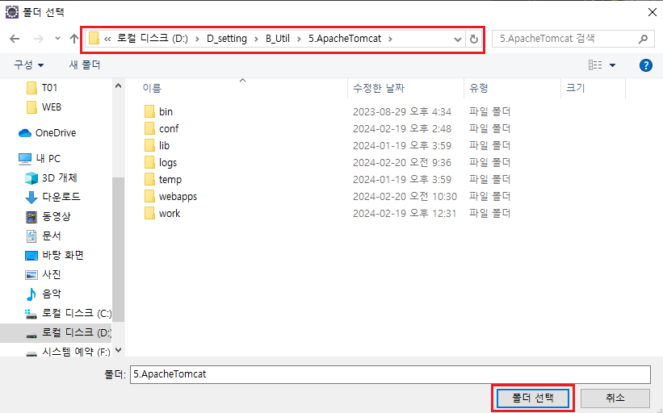Click webapps modified date 2024-02-20 오전 10:30
Viewport: 663px width, 413px height.
point(405,196)
